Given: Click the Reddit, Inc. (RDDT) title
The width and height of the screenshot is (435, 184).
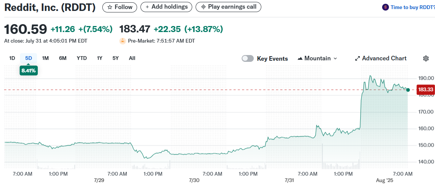Looking at the screenshot, I should pyautogui.click(x=50, y=8).
